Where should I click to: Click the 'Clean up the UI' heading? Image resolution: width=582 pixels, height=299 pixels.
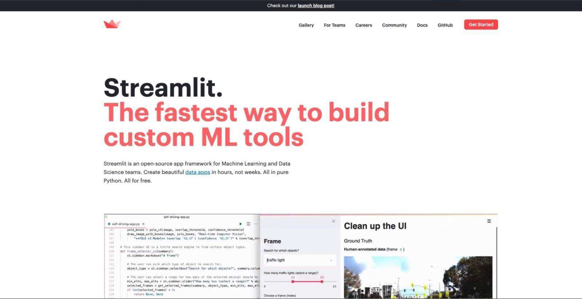[x=375, y=226]
